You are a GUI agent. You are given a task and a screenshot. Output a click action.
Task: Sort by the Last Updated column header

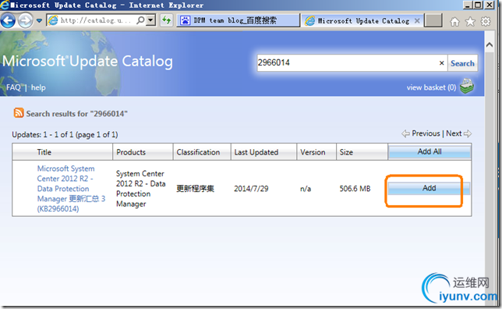[256, 152]
